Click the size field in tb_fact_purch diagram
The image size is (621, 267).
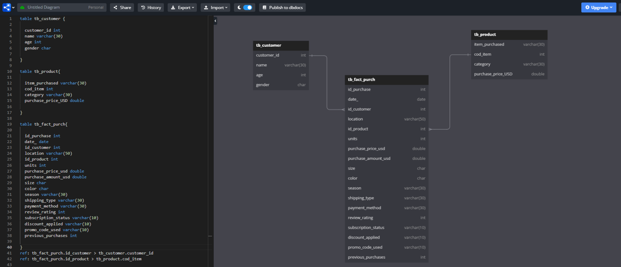387,168
